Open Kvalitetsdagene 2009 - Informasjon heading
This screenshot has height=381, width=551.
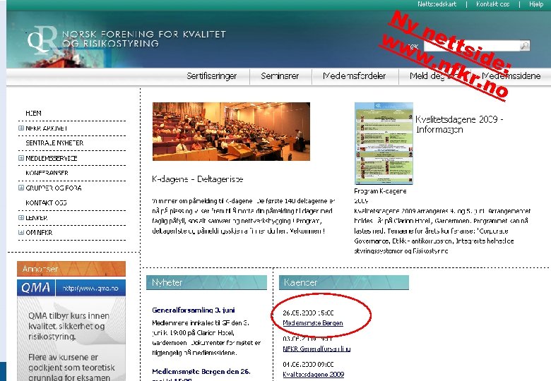[459, 125]
